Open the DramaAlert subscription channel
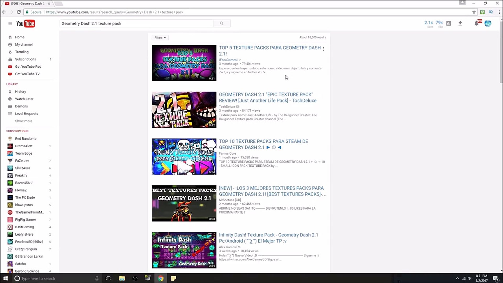This screenshot has width=503, height=283. (24, 146)
